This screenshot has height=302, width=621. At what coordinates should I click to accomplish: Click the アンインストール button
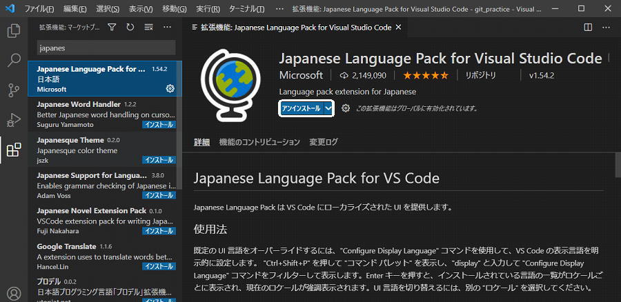point(302,108)
